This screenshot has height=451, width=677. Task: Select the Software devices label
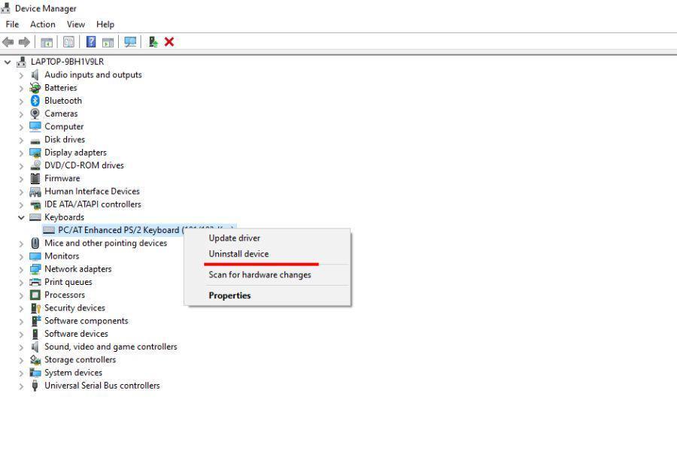(76, 334)
